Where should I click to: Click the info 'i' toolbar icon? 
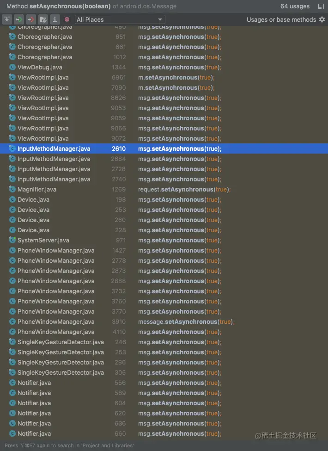[x=55, y=19]
